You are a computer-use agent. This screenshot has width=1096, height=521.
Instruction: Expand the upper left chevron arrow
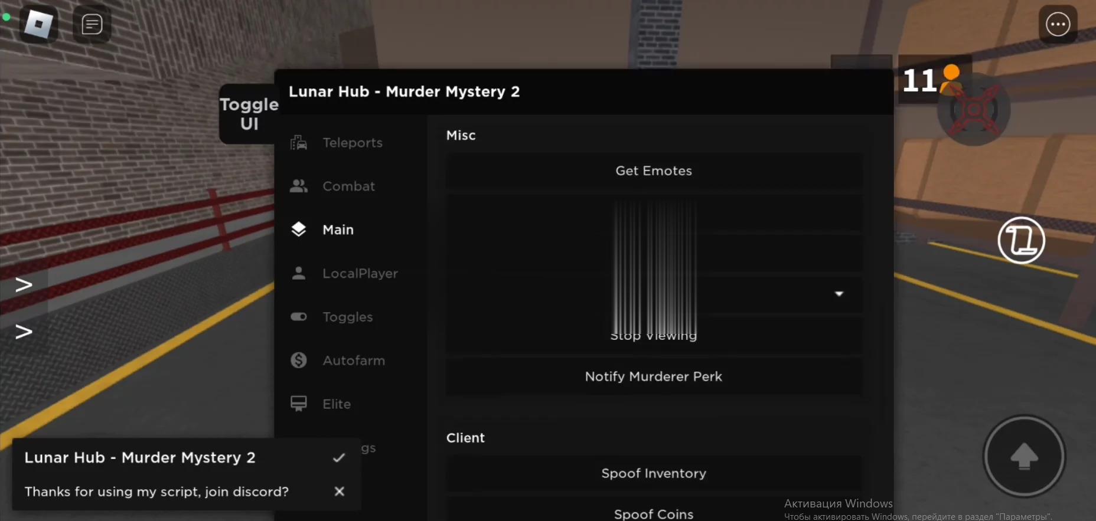(x=24, y=285)
